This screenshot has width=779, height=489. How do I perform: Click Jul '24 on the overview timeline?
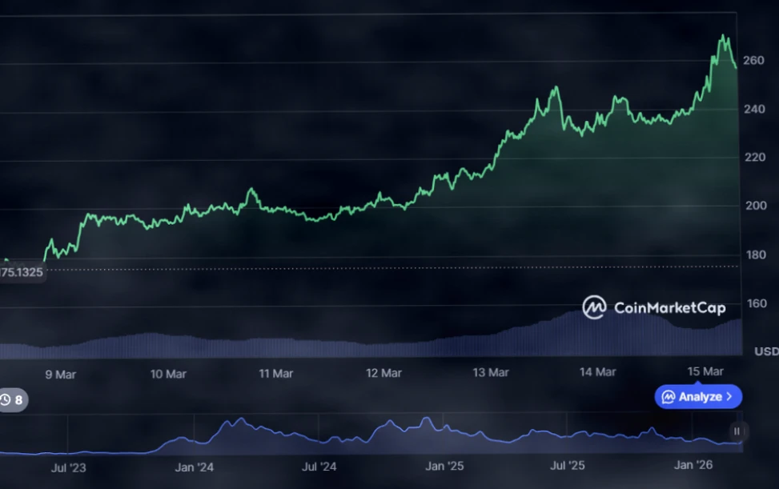tap(319, 467)
